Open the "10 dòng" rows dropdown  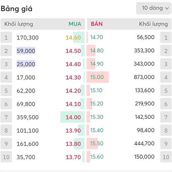[x=154, y=8]
